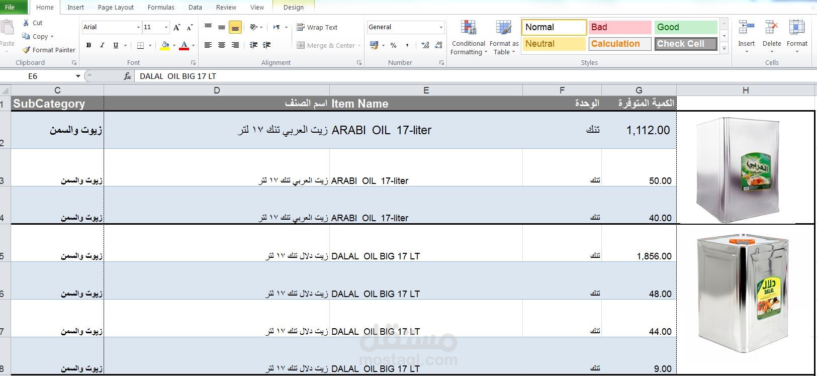Apply the Check Cell style
Screen dimensions: 817x376
coord(686,44)
